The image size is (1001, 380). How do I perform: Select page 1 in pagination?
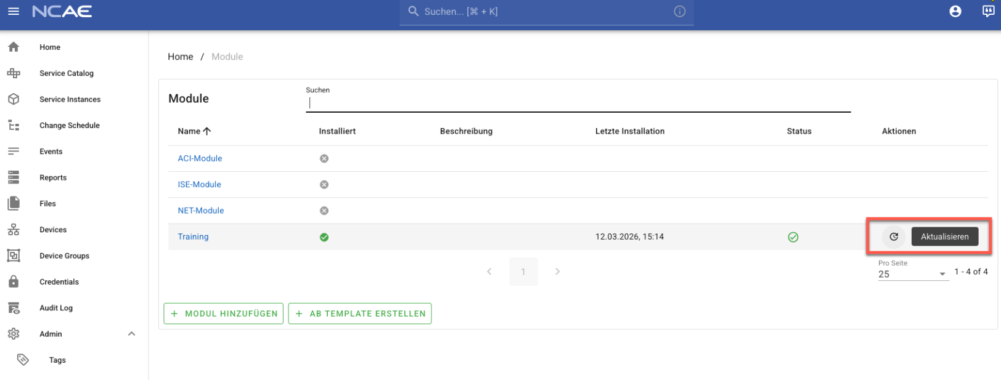coord(523,272)
